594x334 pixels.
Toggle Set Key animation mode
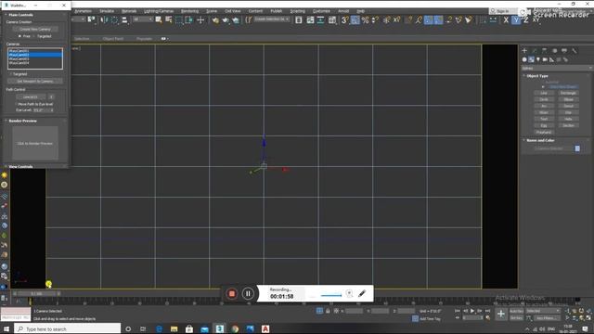tap(516, 318)
